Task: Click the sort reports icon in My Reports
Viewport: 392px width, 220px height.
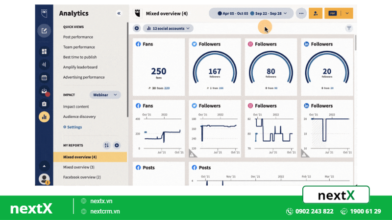Action: [106, 145]
